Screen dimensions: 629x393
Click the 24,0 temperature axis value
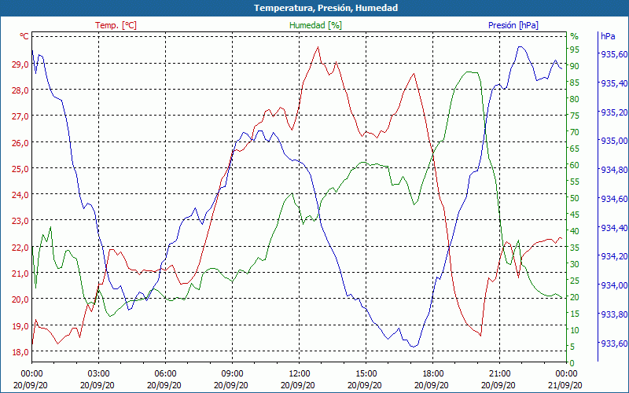[20, 195]
